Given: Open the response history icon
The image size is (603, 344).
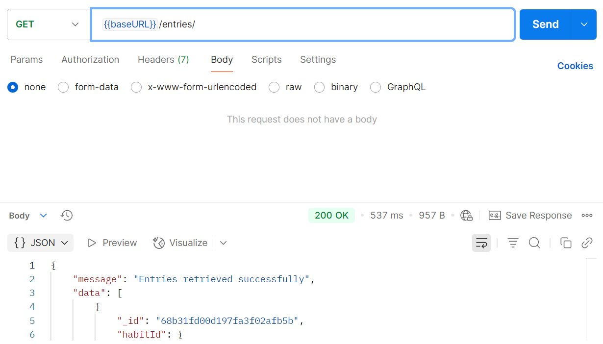Looking at the screenshot, I should [67, 215].
